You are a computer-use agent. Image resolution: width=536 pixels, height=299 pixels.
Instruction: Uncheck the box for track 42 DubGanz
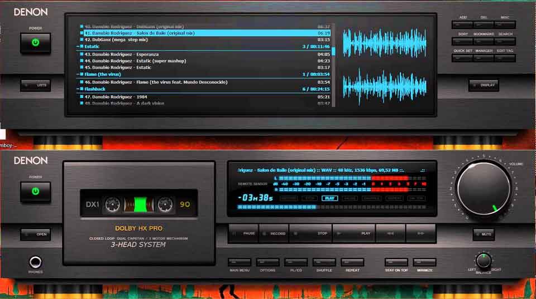click(82, 40)
